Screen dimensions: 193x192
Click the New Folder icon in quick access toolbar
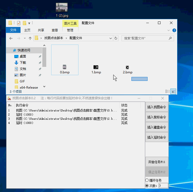click(x=24, y=23)
